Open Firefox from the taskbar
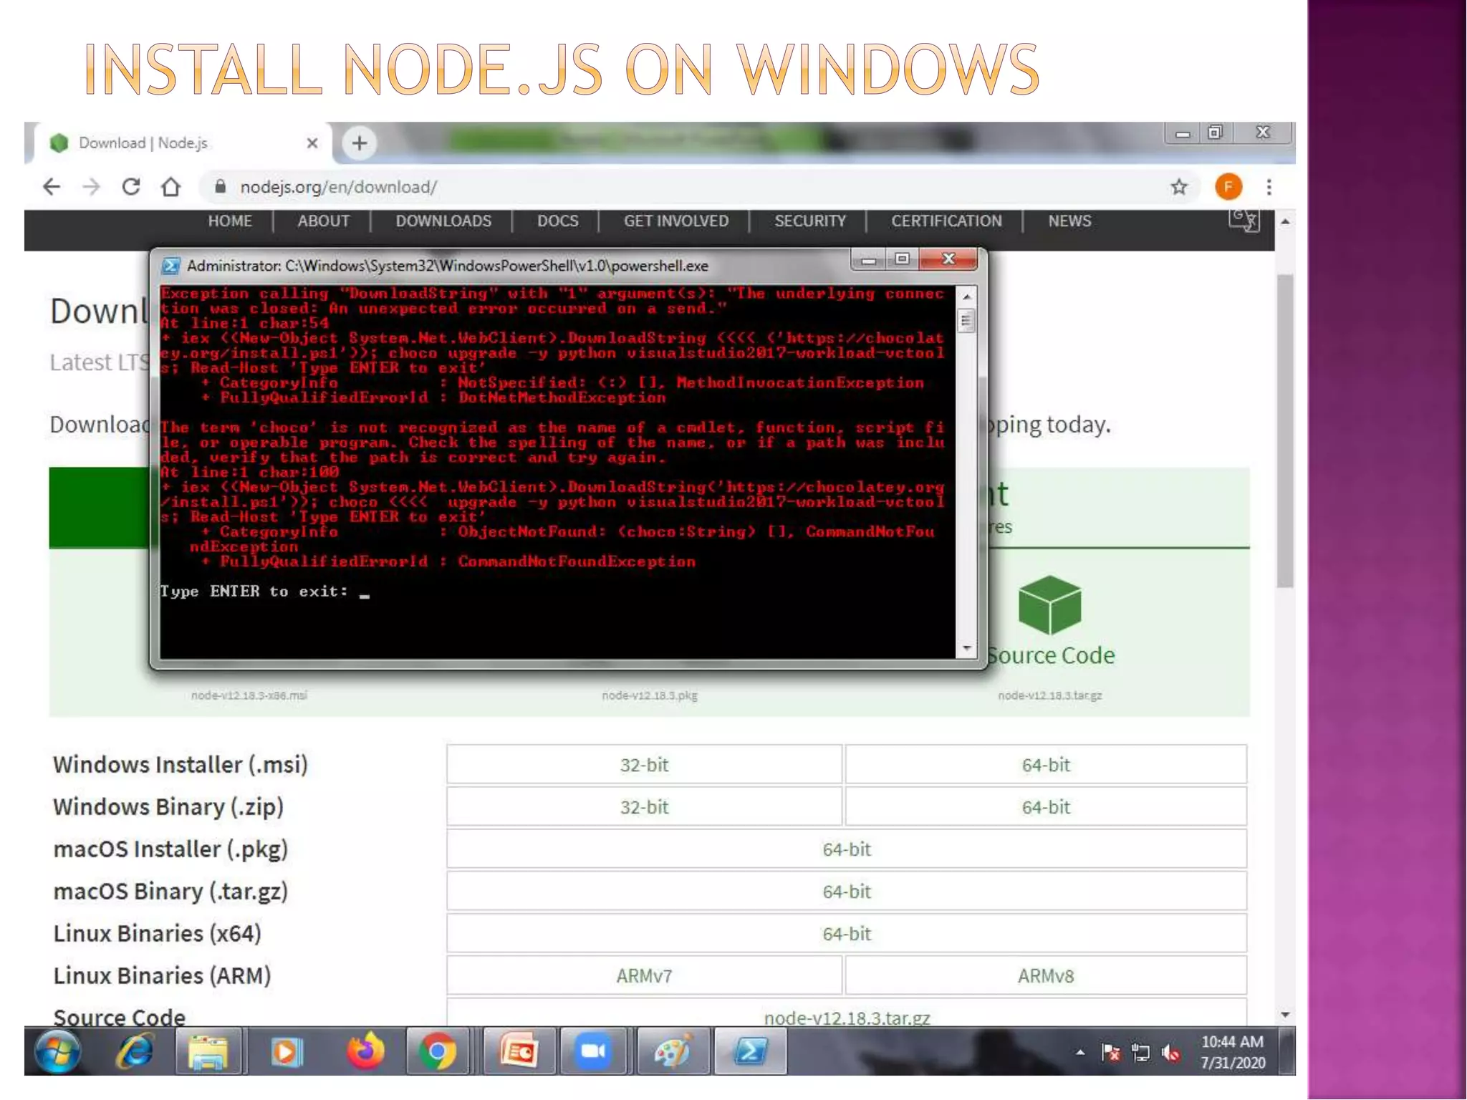 click(x=365, y=1051)
